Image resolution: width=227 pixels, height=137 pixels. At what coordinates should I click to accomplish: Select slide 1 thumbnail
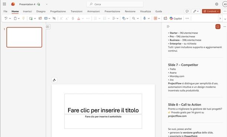point(24,37)
